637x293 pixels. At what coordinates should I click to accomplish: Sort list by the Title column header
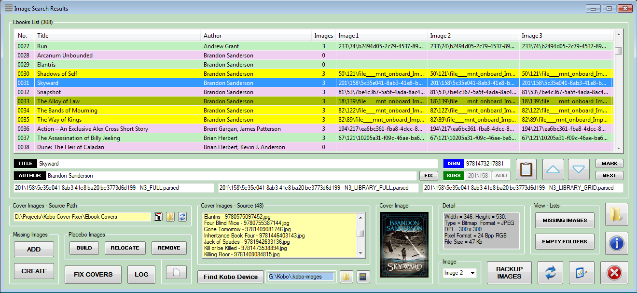coord(117,36)
